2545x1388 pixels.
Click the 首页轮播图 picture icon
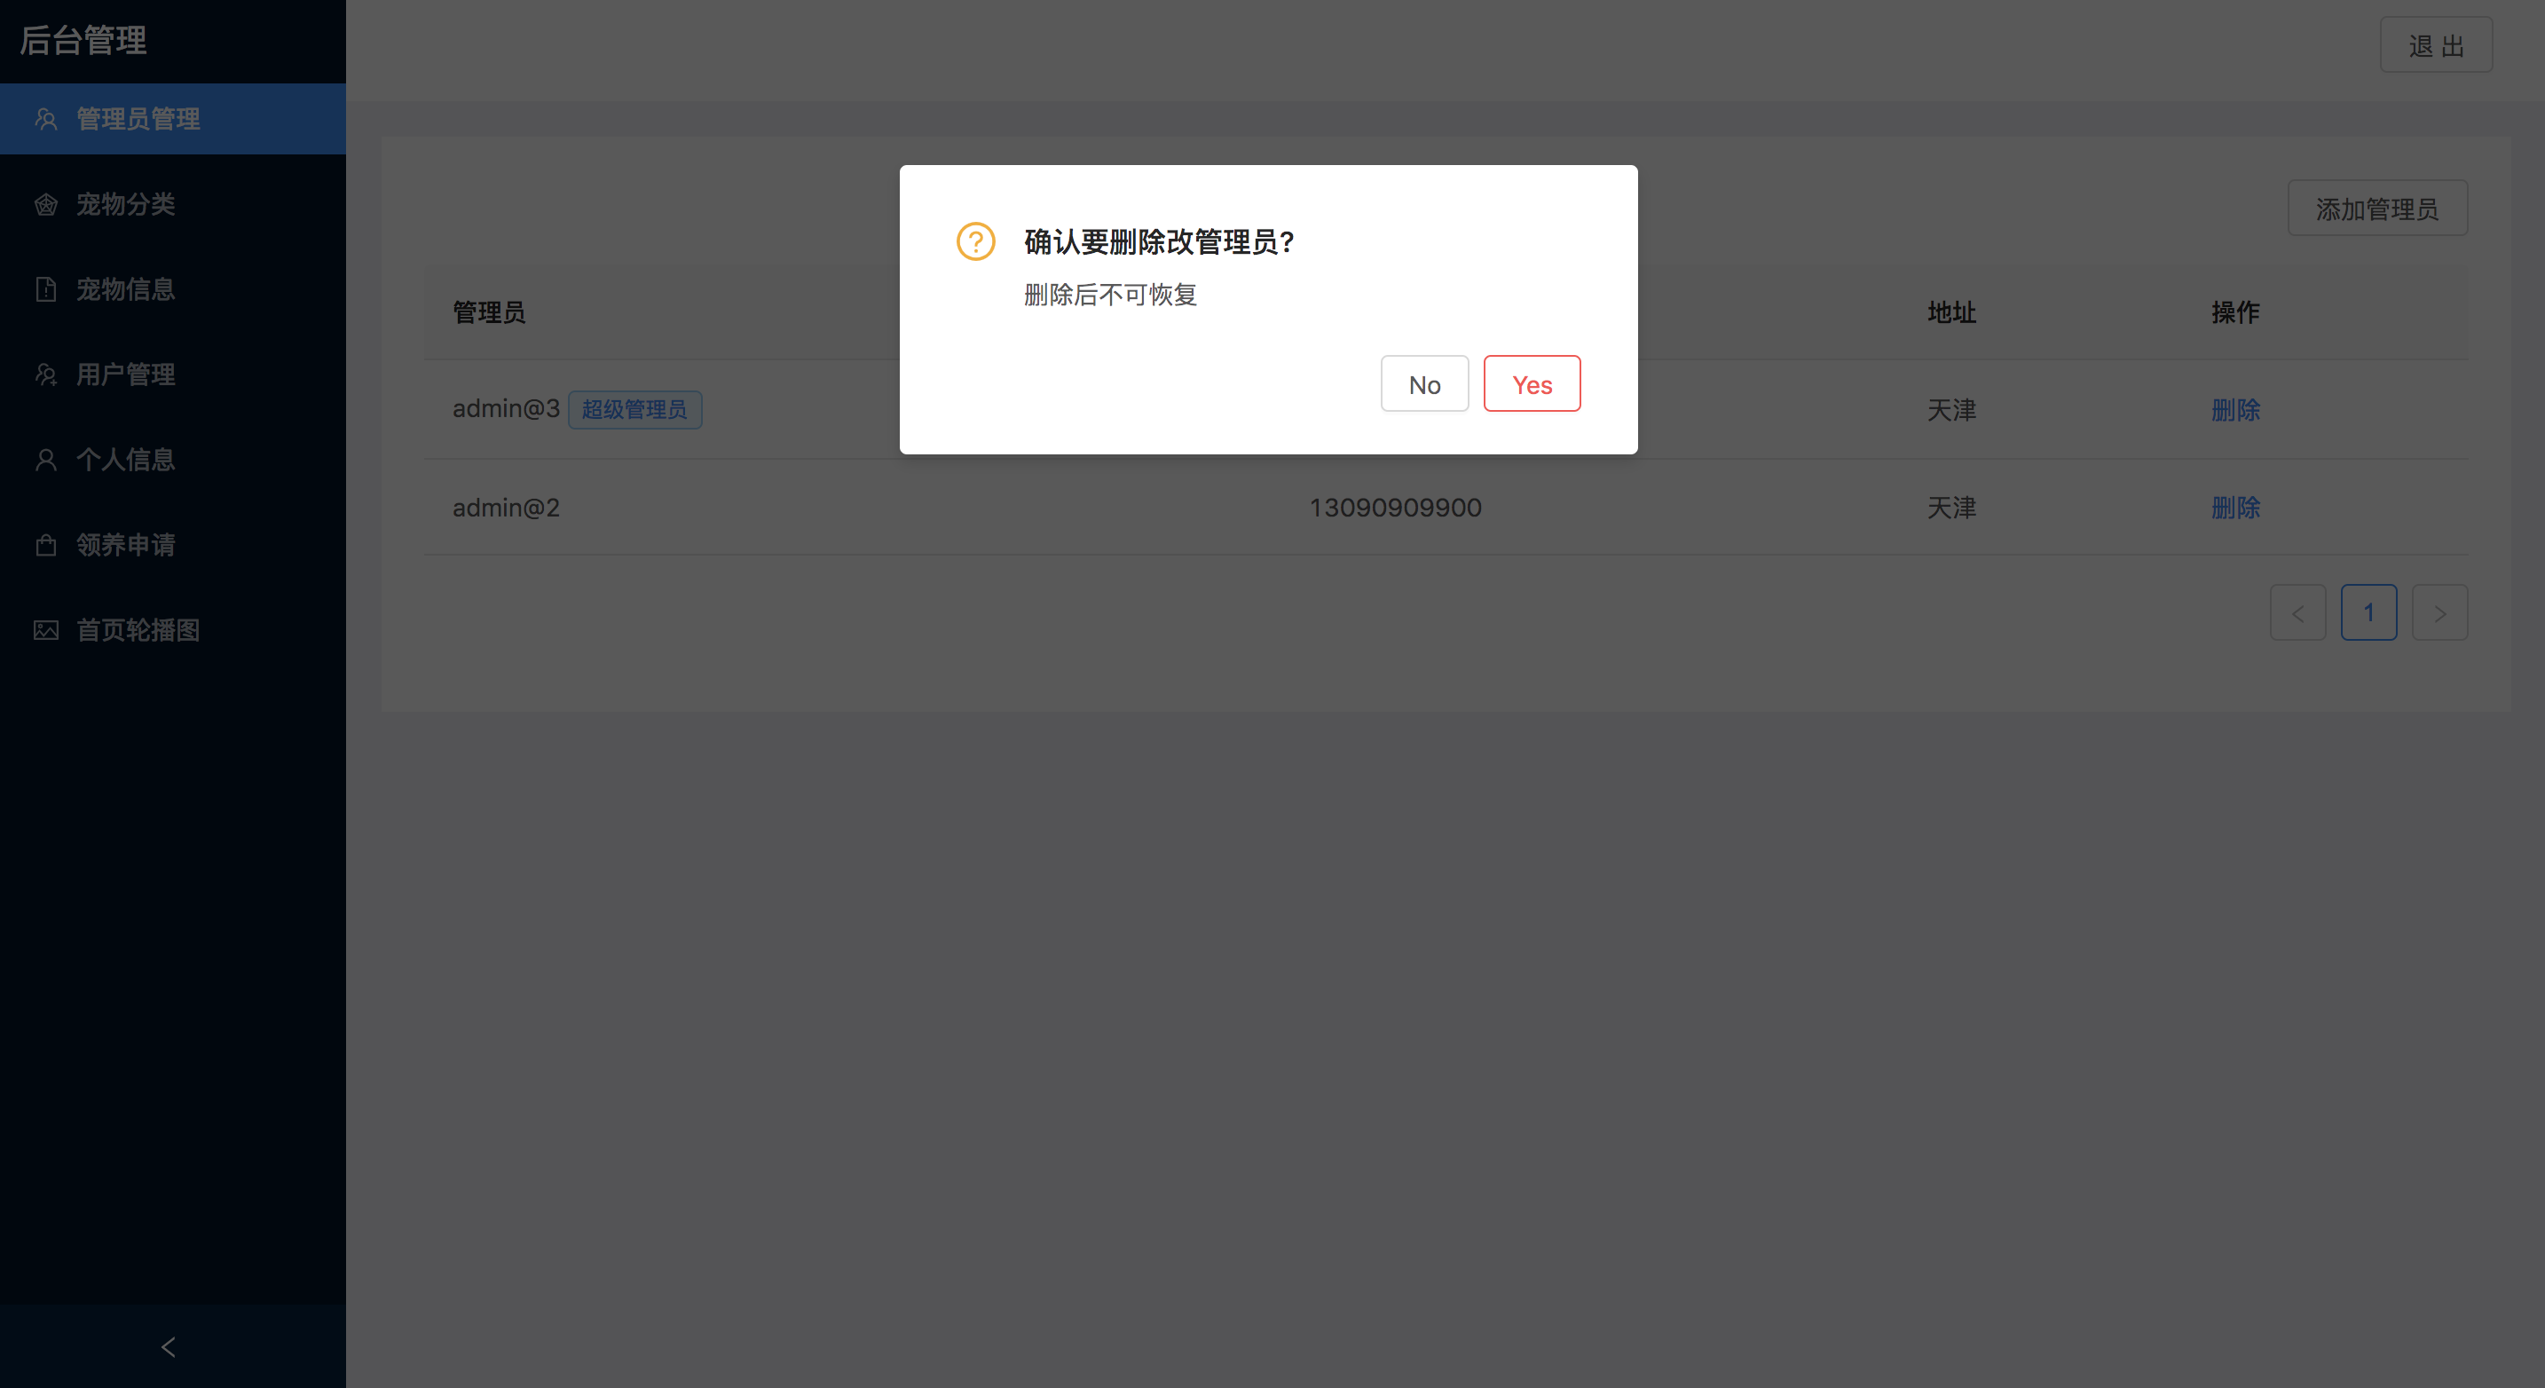click(45, 630)
